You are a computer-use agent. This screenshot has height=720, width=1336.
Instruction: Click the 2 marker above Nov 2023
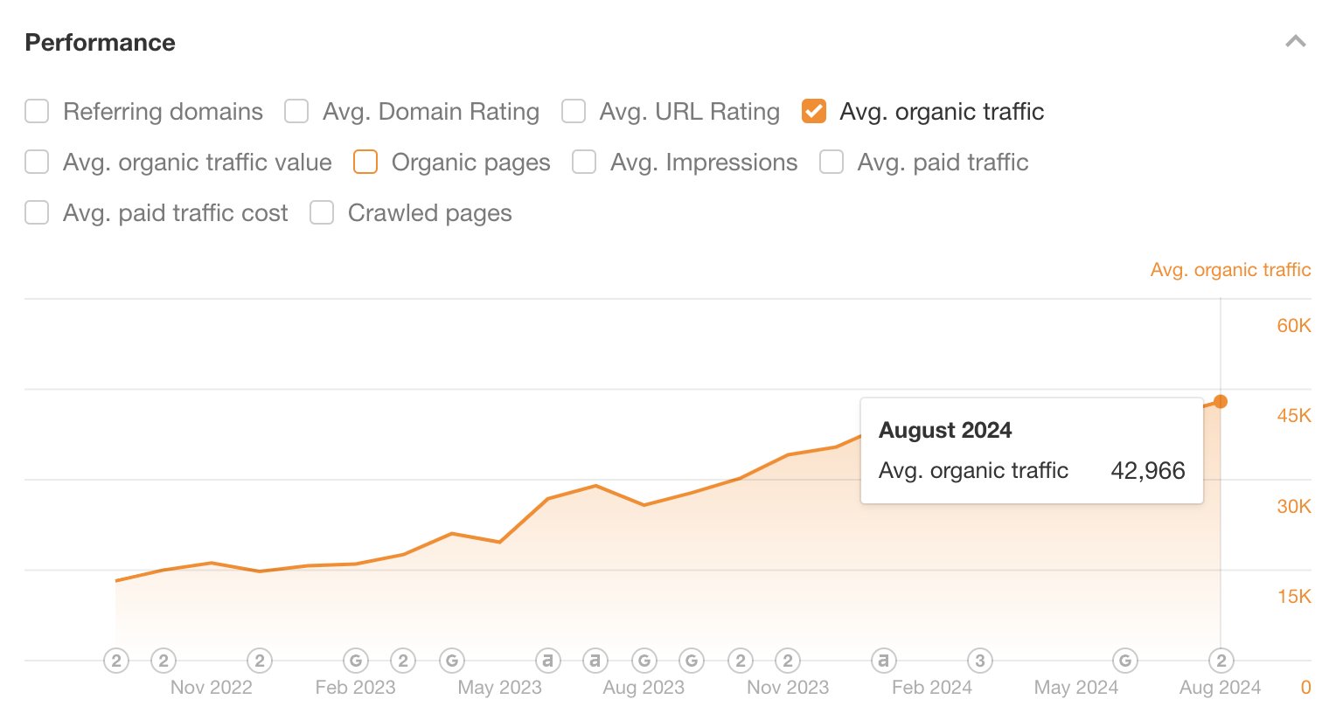point(788,661)
